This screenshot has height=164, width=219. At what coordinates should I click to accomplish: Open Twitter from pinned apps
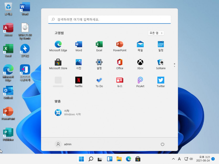tap(161, 82)
